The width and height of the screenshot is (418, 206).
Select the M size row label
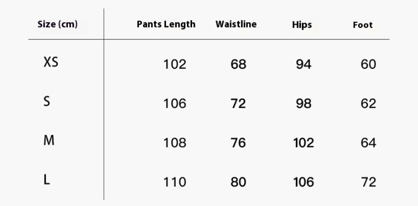coord(49,141)
